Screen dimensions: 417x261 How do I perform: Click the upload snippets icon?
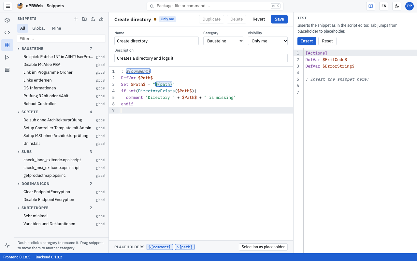93,19
